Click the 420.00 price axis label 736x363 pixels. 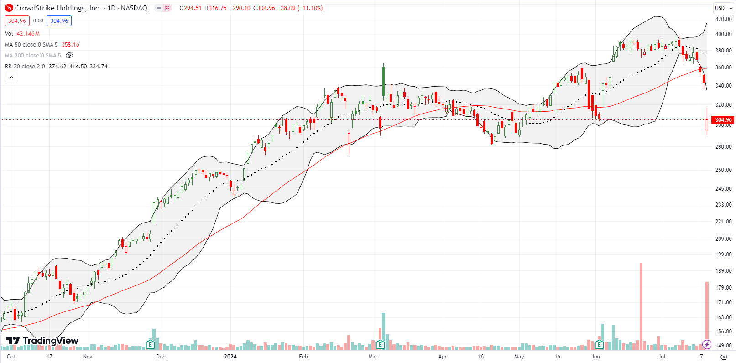[x=723, y=19]
